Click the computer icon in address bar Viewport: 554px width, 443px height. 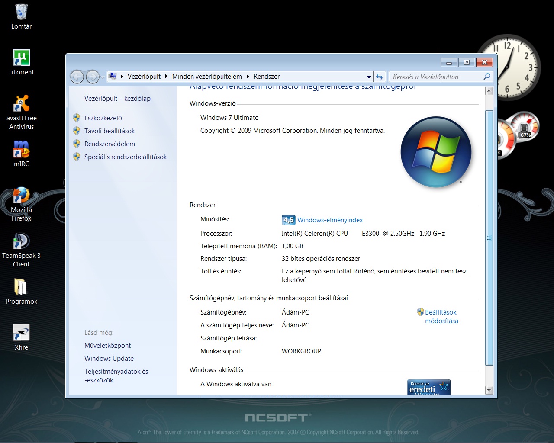[113, 76]
